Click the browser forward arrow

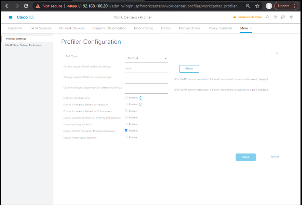17,6
